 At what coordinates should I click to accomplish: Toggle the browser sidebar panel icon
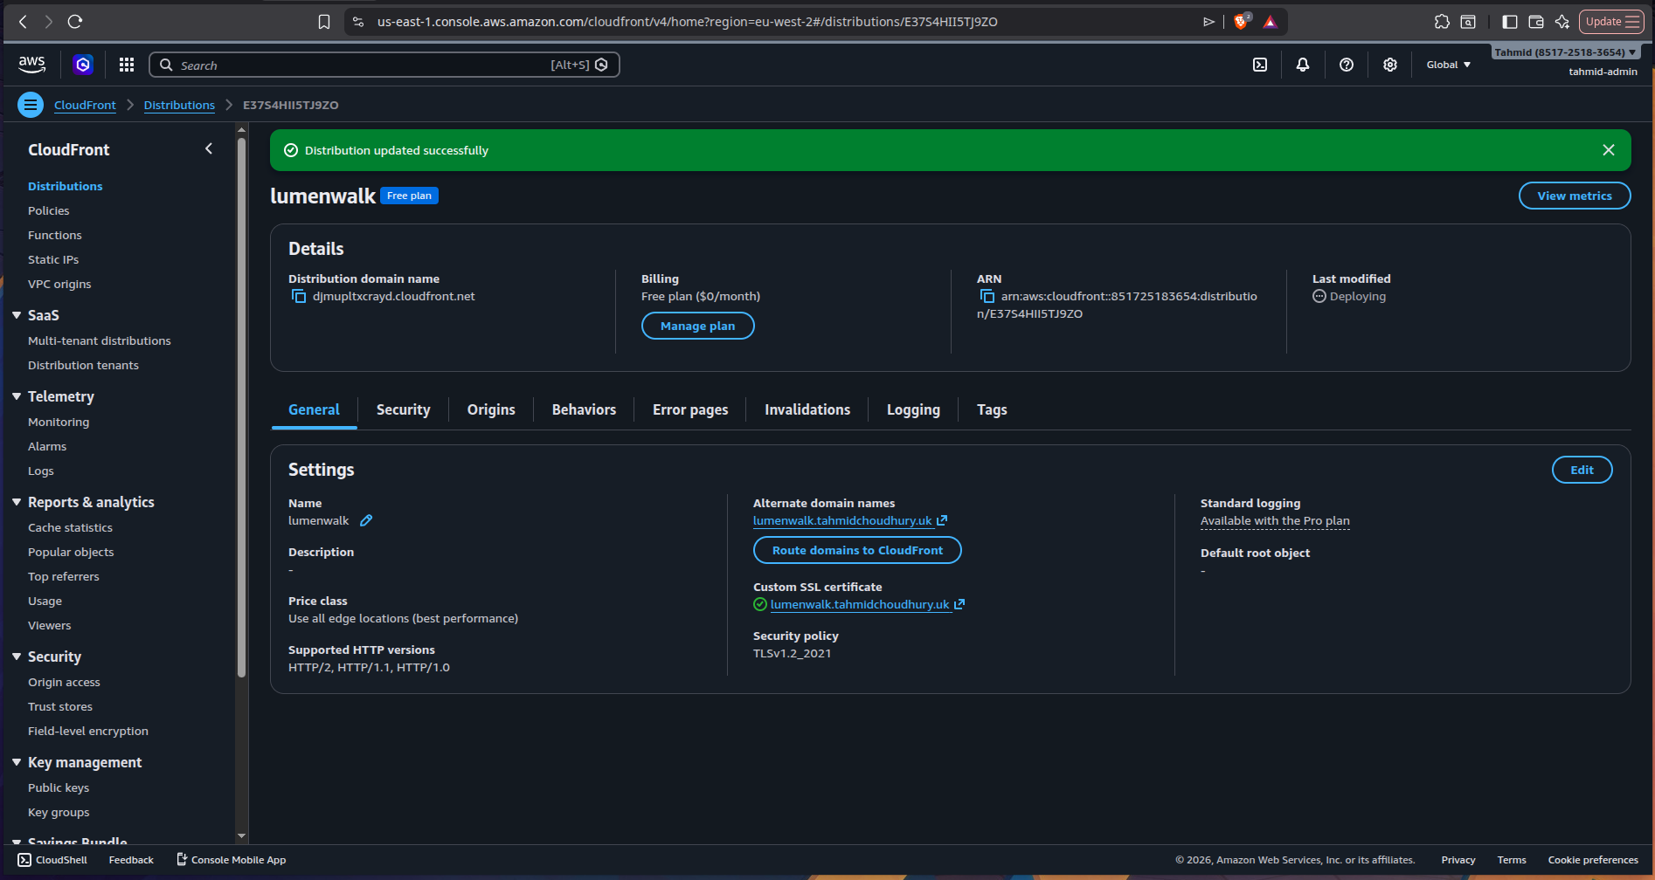(1510, 22)
